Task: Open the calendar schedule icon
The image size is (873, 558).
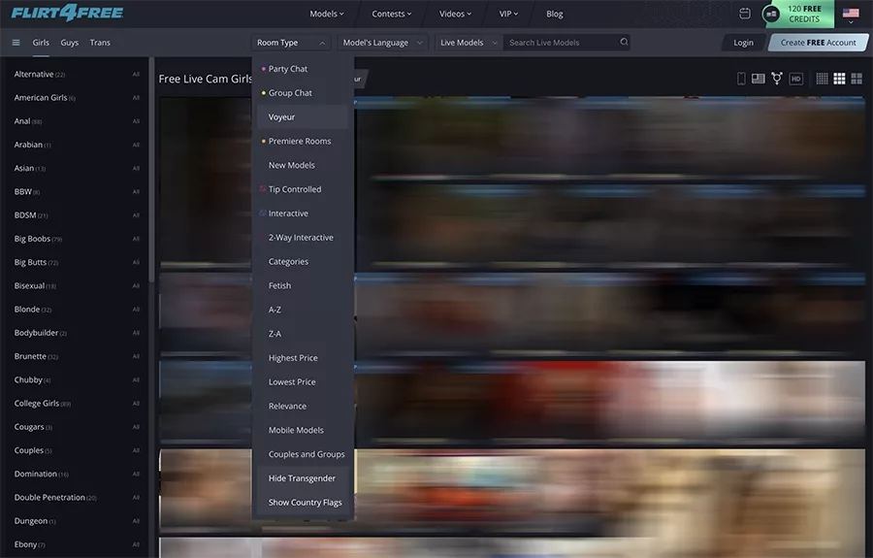Action: [744, 14]
